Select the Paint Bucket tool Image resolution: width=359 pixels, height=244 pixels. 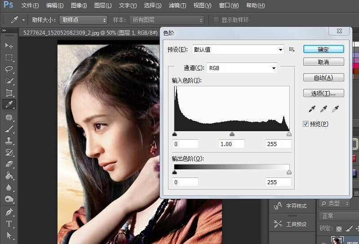[9, 176]
